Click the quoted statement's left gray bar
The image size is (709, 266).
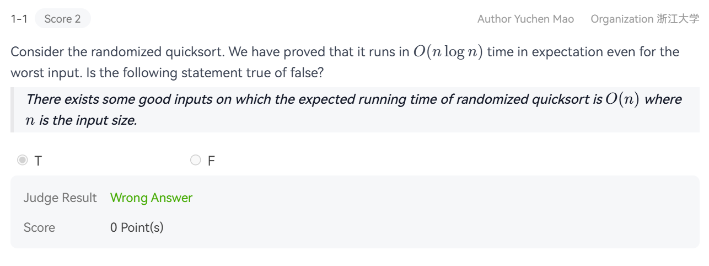coord(12,110)
